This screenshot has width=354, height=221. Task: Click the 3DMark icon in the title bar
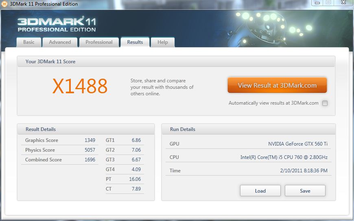click(4, 4)
